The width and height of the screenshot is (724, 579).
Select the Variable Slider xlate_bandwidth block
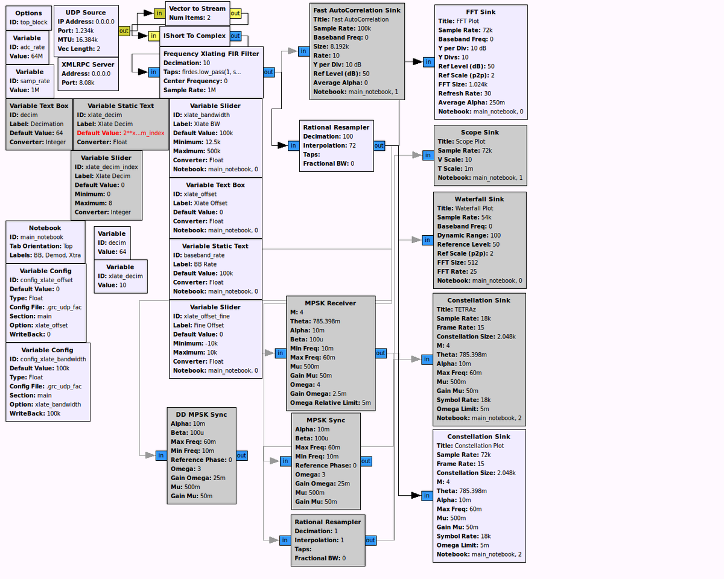[x=215, y=138]
